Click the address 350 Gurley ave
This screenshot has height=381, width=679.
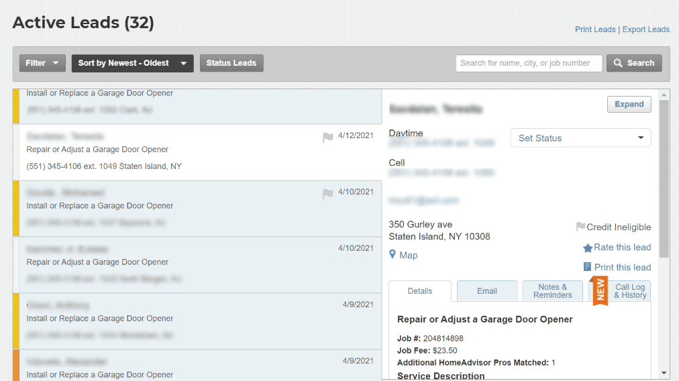421,224
